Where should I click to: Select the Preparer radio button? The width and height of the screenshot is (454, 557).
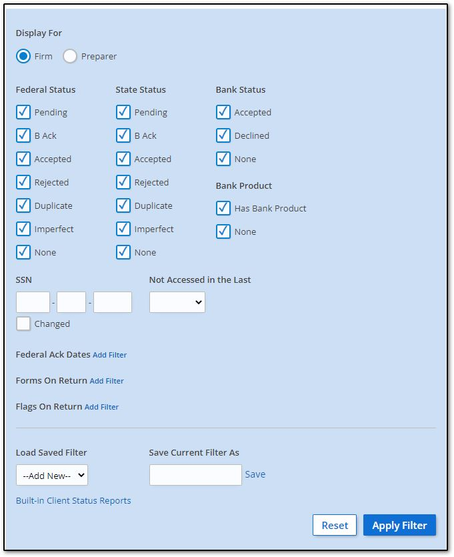pos(69,57)
